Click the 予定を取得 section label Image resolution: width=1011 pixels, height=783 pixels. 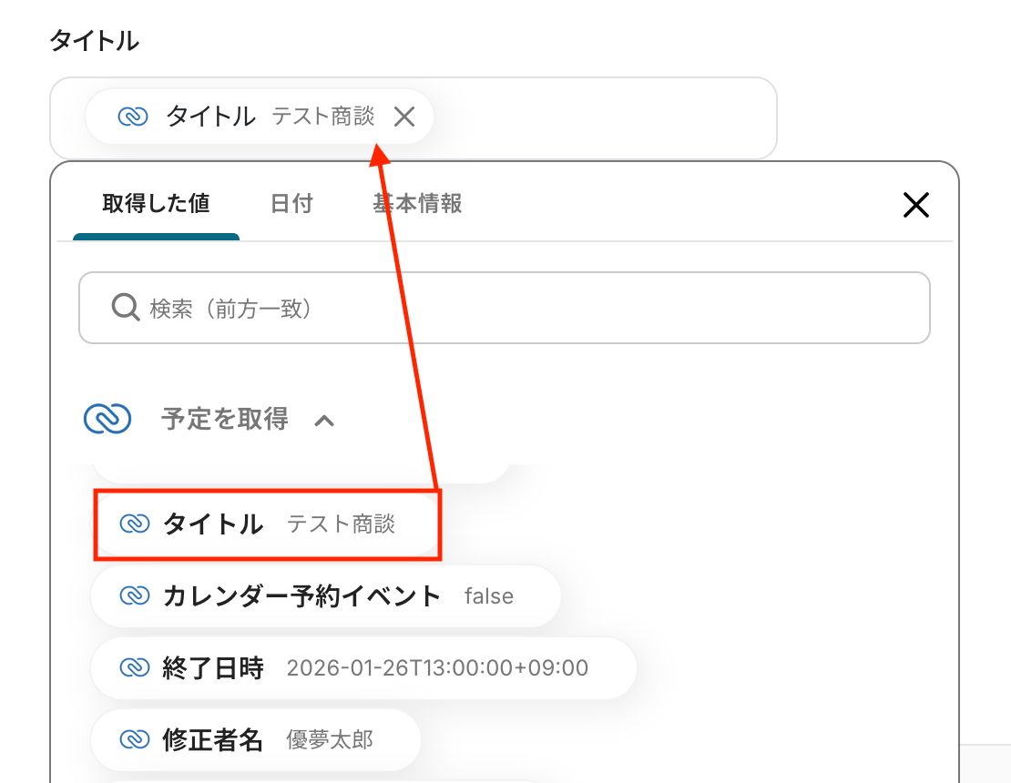click(224, 419)
